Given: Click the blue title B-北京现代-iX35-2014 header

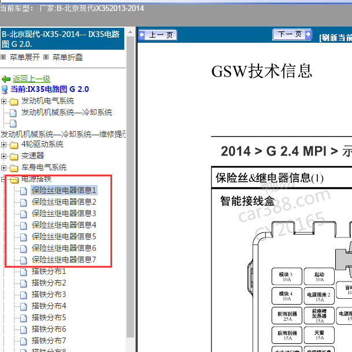Looking at the screenshot, I should click(x=62, y=39).
